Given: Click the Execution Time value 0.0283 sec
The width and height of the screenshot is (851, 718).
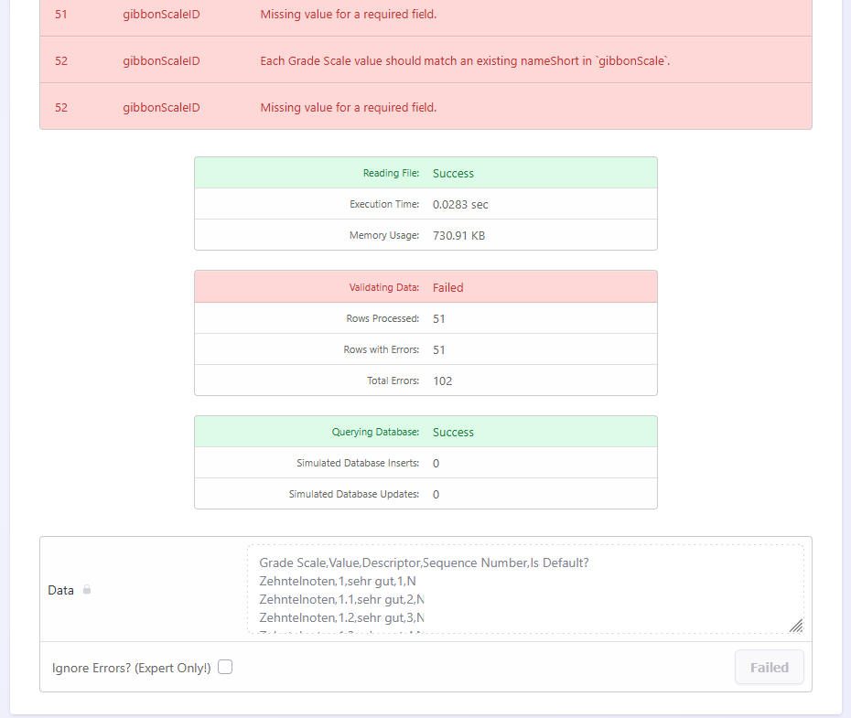Looking at the screenshot, I should (x=460, y=204).
